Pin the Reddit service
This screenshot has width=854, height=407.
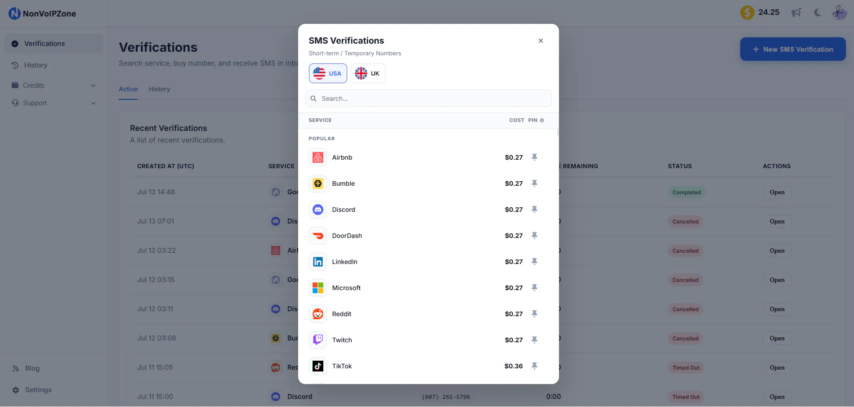pos(534,314)
